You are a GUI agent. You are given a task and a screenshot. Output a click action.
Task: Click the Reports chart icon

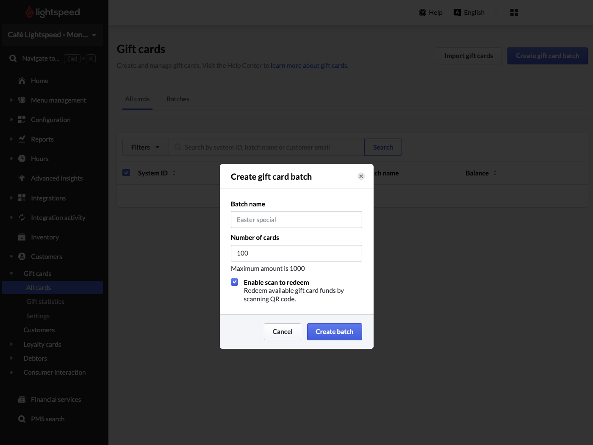pyautogui.click(x=22, y=139)
